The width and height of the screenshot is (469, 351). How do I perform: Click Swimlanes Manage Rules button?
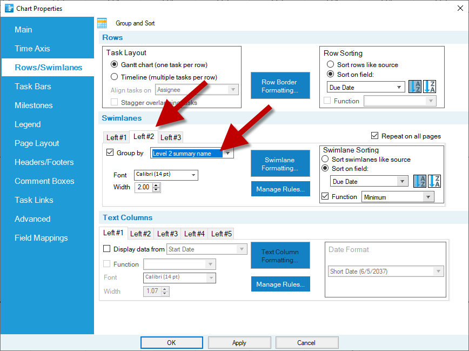(x=280, y=189)
